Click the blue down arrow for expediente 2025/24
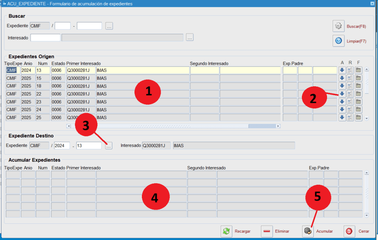 click(342, 109)
